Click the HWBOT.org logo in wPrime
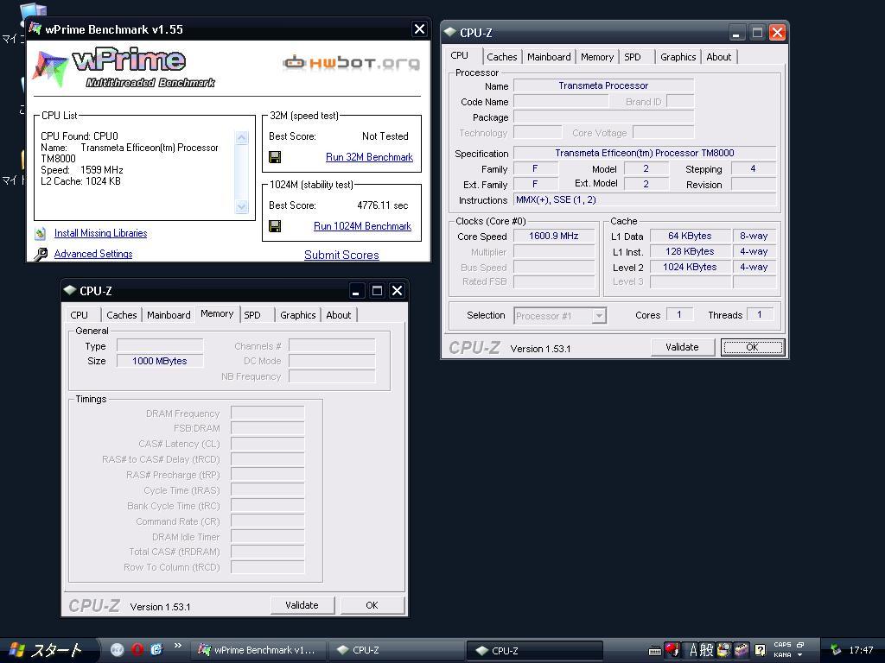 351,62
